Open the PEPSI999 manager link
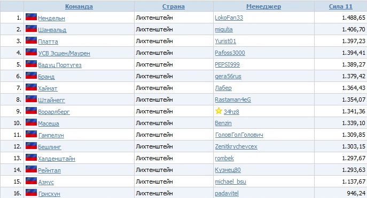367x198 pixels. (x=227, y=64)
